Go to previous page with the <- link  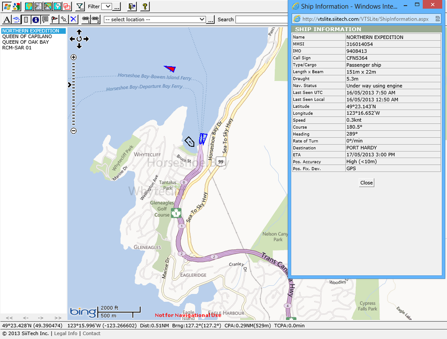coord(26,318)
